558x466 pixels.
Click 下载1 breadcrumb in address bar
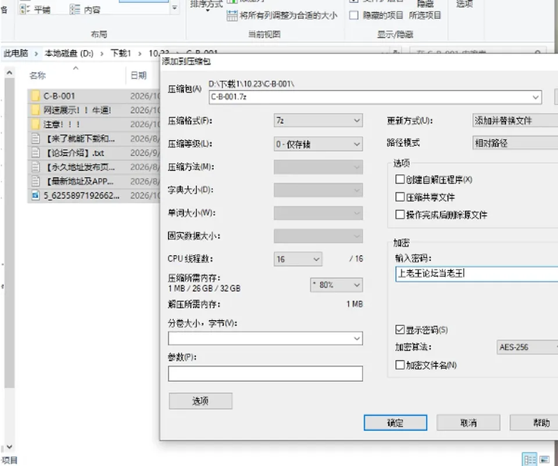[x=121, y=53]
